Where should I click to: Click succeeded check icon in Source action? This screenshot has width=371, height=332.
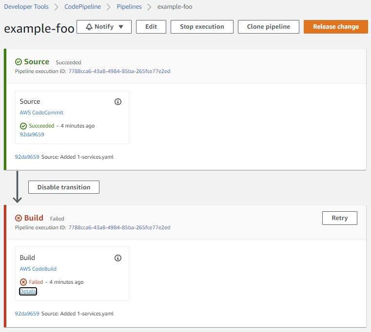coord(23,126)
